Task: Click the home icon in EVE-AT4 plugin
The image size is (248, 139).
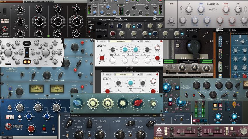Action: [x=103, y=74]
